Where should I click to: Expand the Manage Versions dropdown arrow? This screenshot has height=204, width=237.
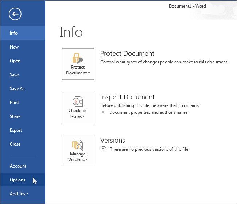(87, 160)
